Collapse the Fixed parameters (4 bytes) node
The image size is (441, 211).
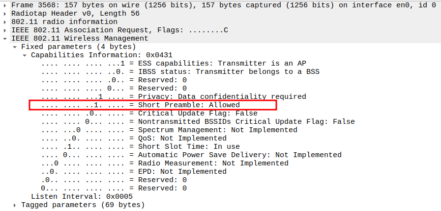click(x=15, y=47)
